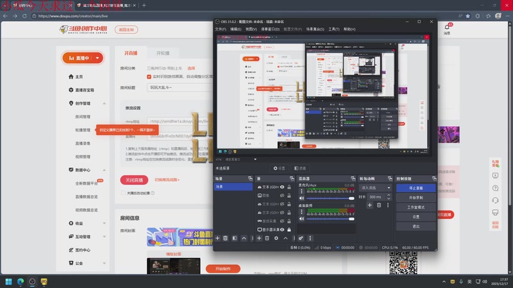Open the 工具(T) menu in OBS
The image size is (513, 288).
pyautogui.click(x=333, y=29)
